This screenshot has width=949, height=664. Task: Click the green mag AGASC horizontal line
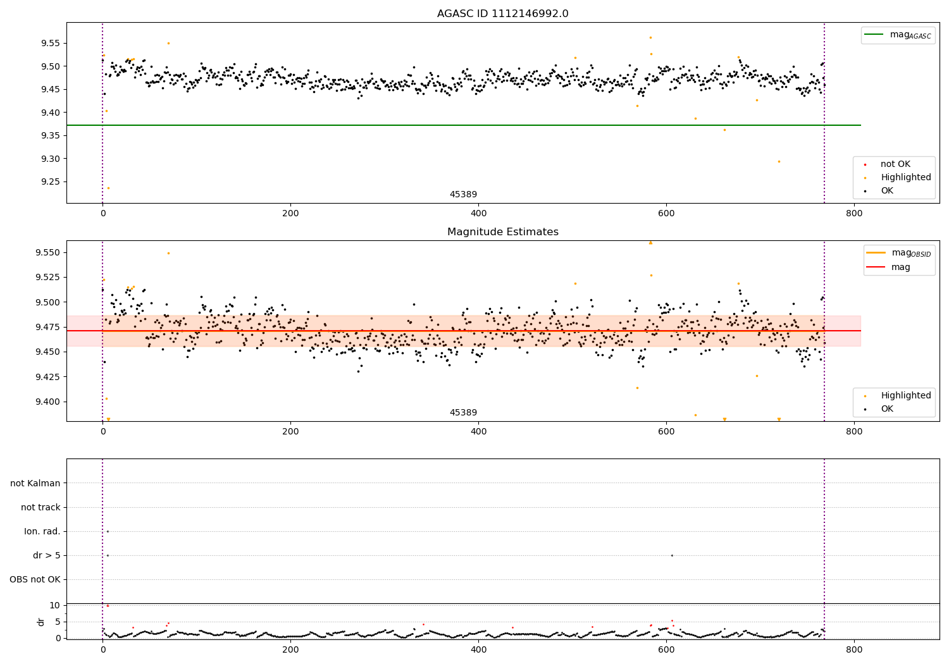(x=463, y=125)
